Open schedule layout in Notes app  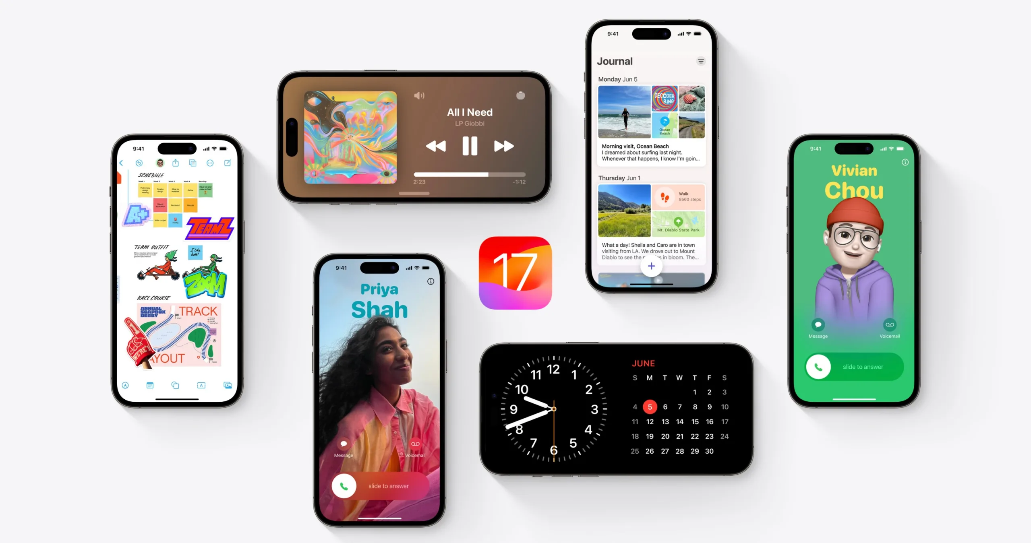click(x=174, y=201)
